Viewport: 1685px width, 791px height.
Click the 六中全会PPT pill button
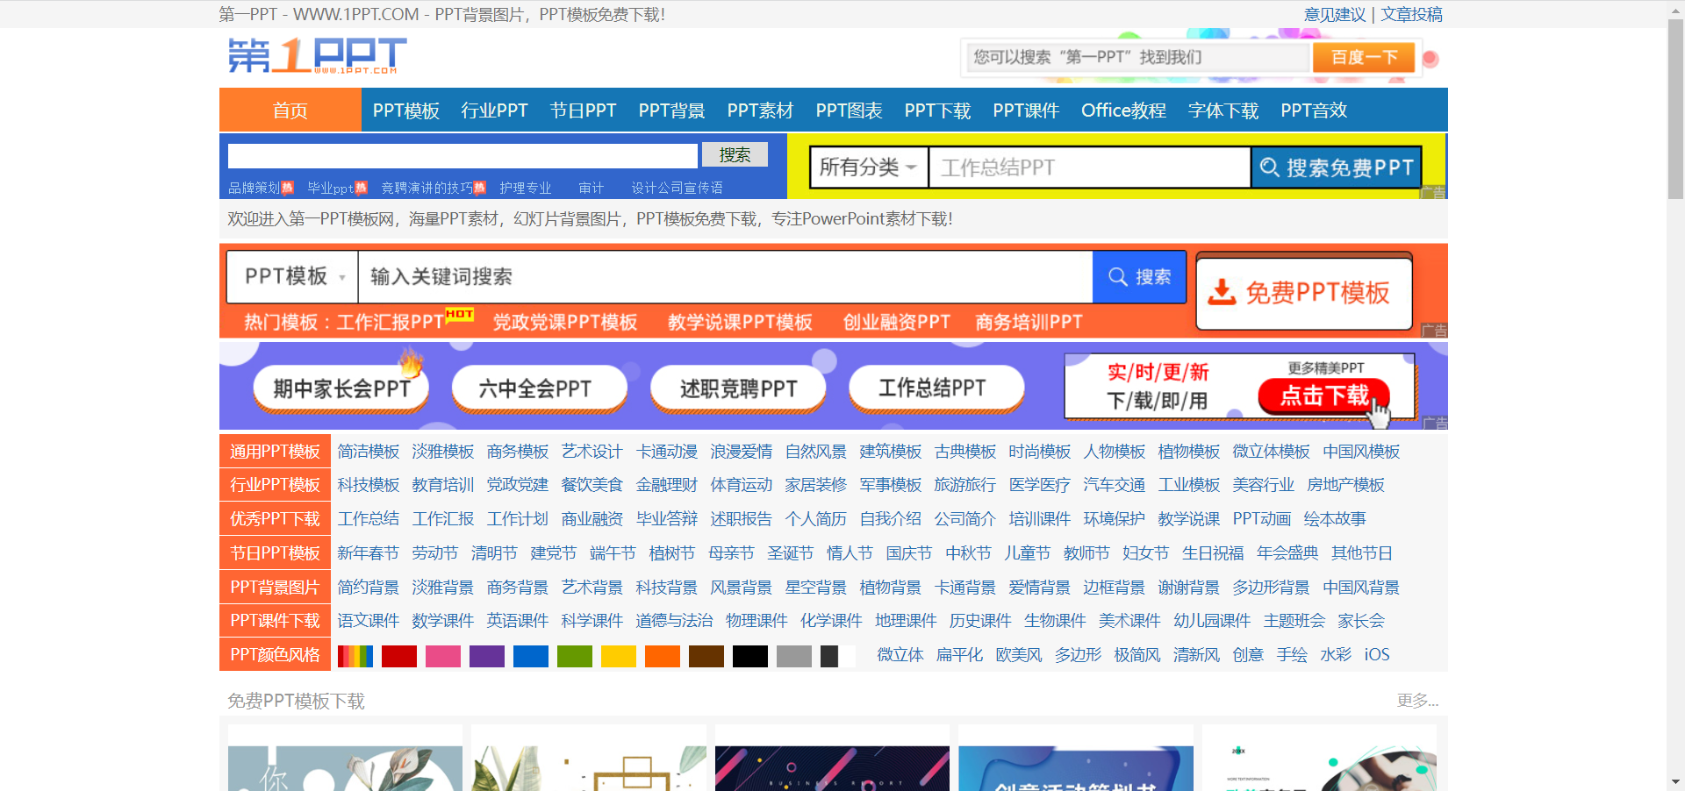(539, 388)
